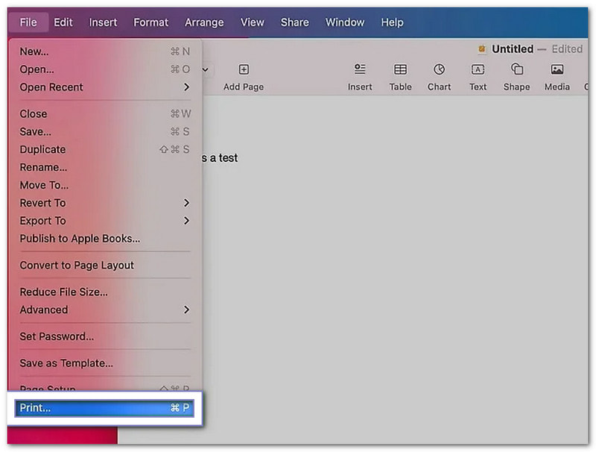Image resolution: width=596 pixels, height=452 pixels.
Task: Select Close in the File menu
Action: [x=104, y=114]
